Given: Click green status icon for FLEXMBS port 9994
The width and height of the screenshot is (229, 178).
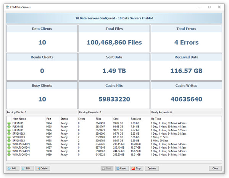Looking at the screenshot, I should [9, 123].
